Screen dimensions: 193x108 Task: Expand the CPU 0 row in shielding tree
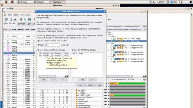(x=111, y=39)
